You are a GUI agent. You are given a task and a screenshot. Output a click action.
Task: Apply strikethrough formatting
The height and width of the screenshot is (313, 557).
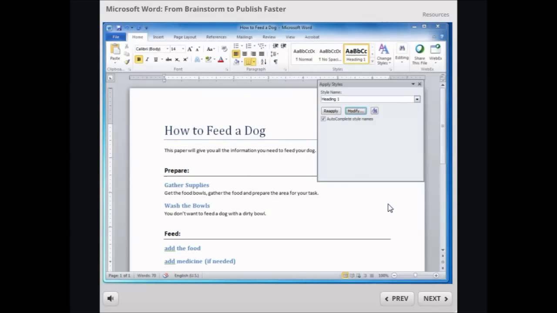coord(168,60)
